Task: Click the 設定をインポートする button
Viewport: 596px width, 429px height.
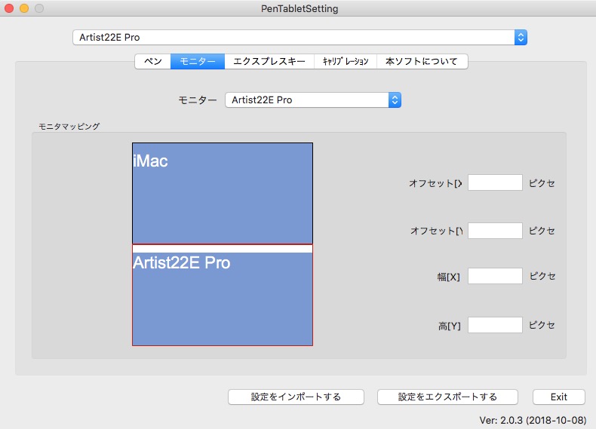Action: point(296,397)
